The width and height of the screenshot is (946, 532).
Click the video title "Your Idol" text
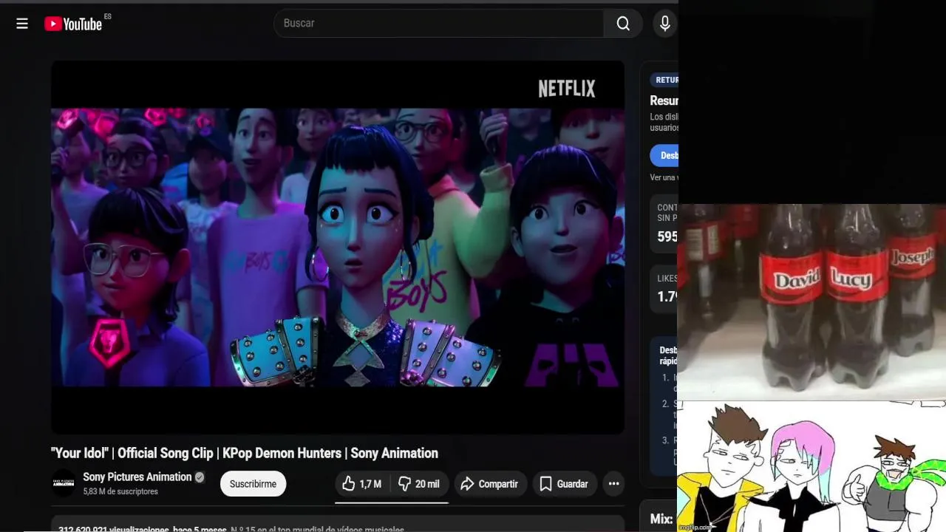coord(245,453)
